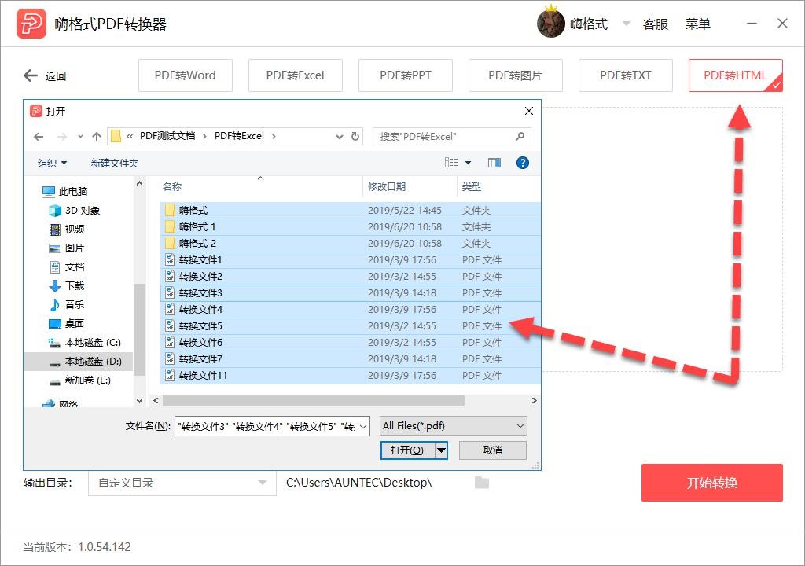Image resolution: width=805 pixels, height=566 pixels.
Task: Select 本地磁盘 (C:) drive
Action: 85,343
